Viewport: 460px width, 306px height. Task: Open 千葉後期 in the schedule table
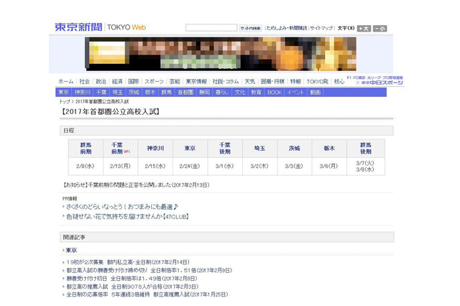pyautogui.click(x=225, y=148)
